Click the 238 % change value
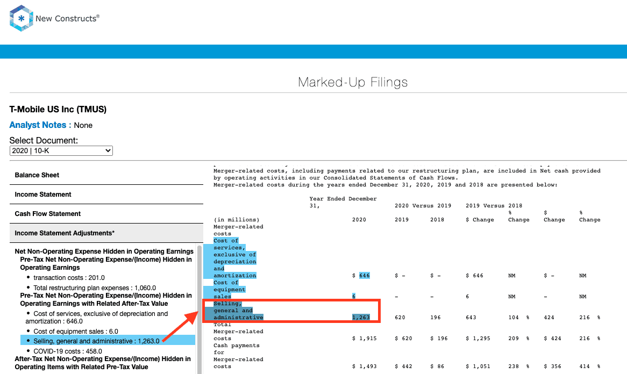Viewport: 627px width, 374px height. 518,366
